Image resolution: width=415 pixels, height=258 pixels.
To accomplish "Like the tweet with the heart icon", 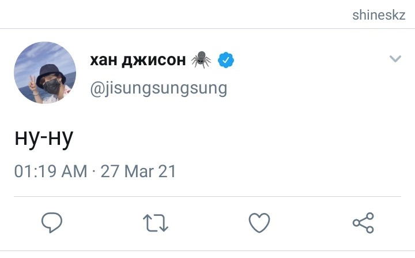I will pos(259,223).
